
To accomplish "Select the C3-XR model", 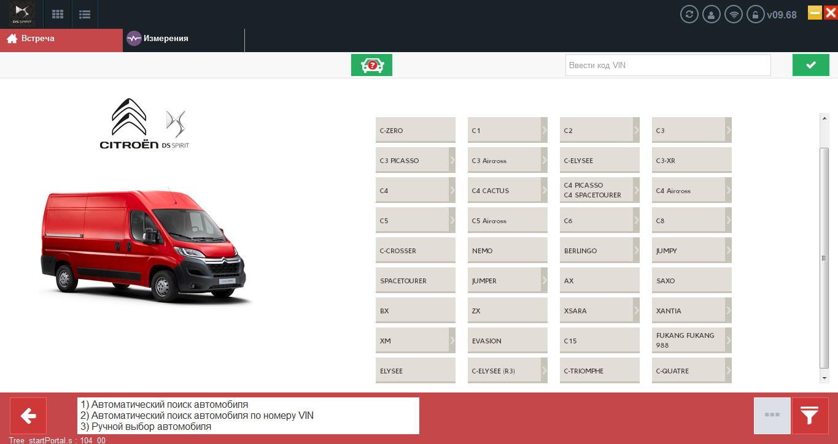I will point(692,160).
